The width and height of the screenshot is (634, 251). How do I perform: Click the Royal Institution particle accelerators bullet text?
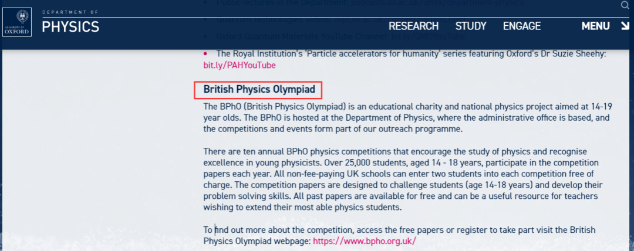[411, 54]
